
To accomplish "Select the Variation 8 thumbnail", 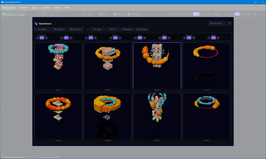I will 206,117.
